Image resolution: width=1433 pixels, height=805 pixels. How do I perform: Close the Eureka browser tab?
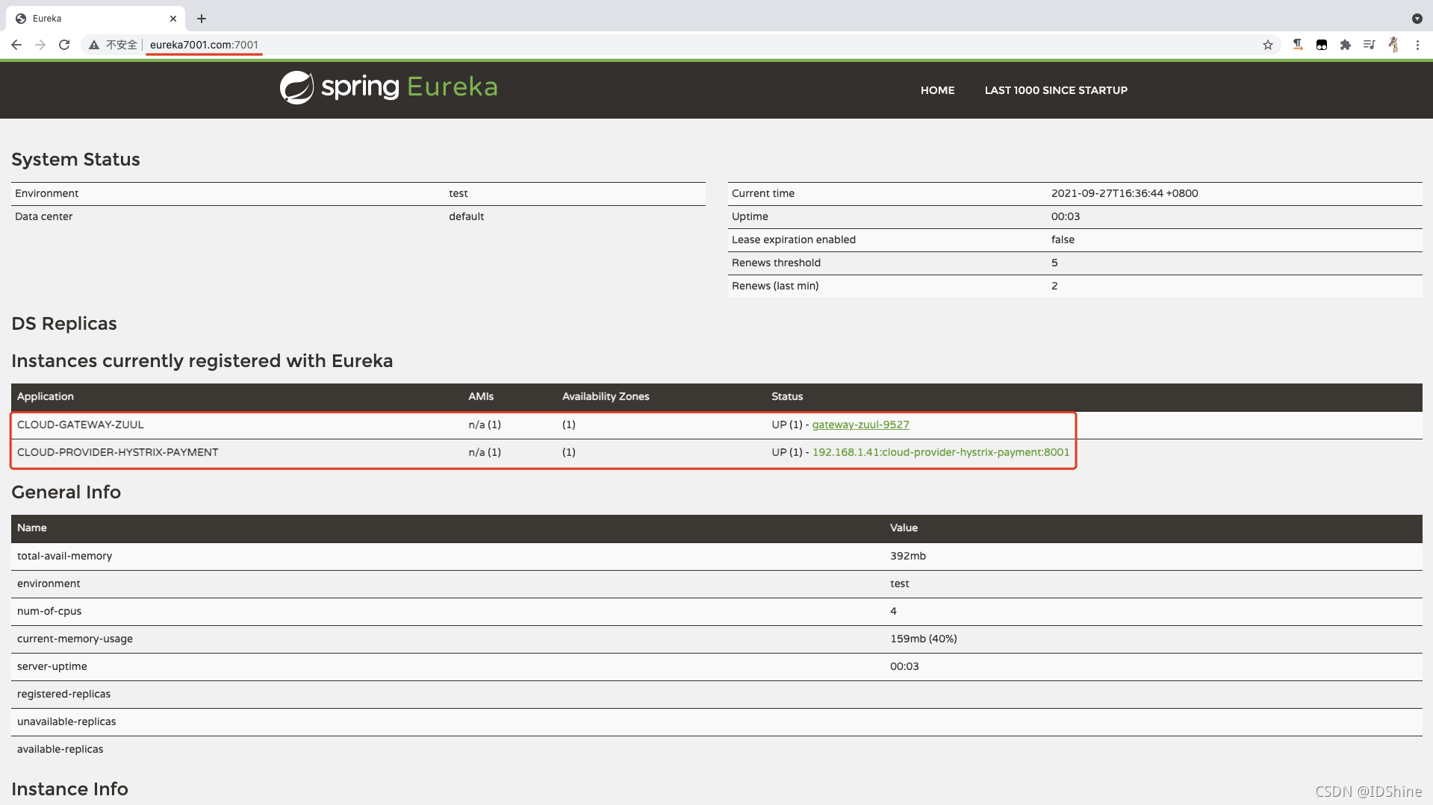(x=173, y=19)
